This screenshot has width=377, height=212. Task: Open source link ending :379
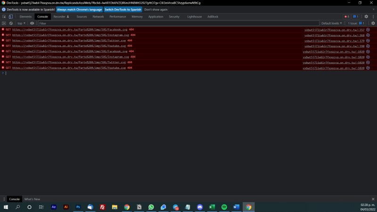coord(334,41)
